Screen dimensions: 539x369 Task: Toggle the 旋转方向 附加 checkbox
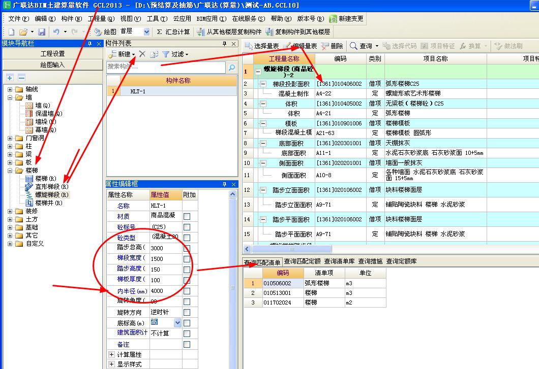(187, 312)
